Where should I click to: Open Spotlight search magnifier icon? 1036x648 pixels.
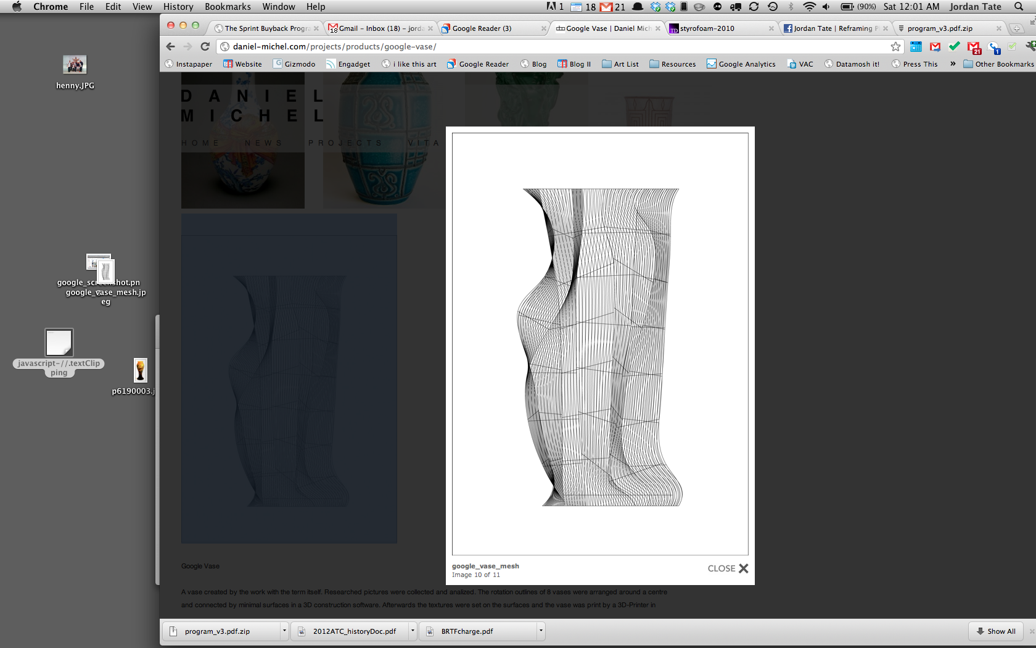tap(1019, 7)
